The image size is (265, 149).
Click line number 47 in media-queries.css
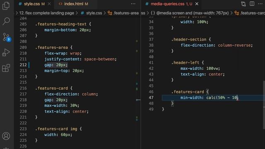point(151,98)
